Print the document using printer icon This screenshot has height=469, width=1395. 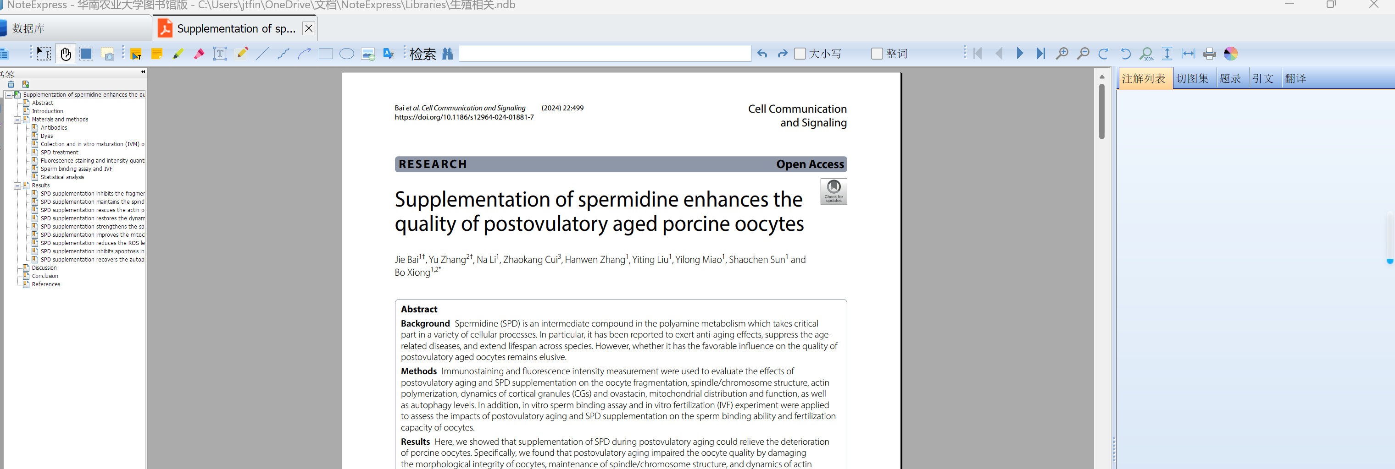point(1209,54)
